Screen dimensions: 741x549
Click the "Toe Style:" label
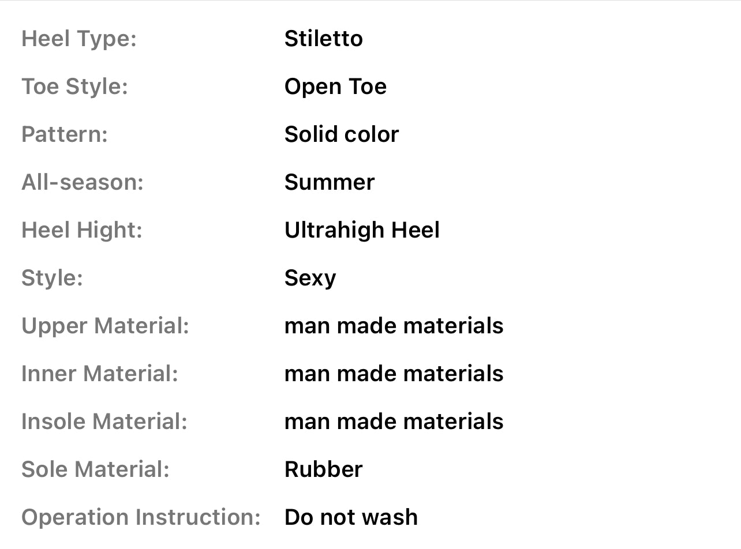tap(74, 87)
